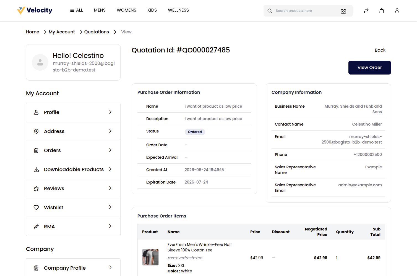Expand the Profile chevron arrow

click(x=110, y=112)
